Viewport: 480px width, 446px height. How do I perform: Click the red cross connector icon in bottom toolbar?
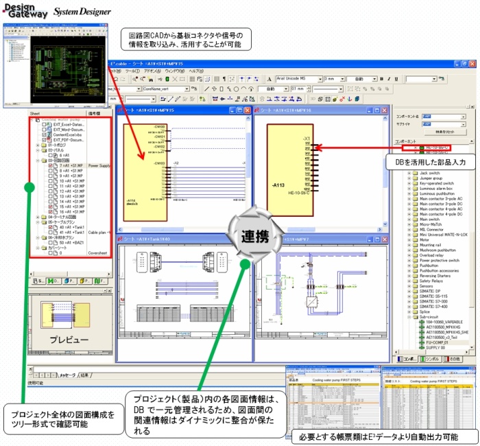coord(342,99)
